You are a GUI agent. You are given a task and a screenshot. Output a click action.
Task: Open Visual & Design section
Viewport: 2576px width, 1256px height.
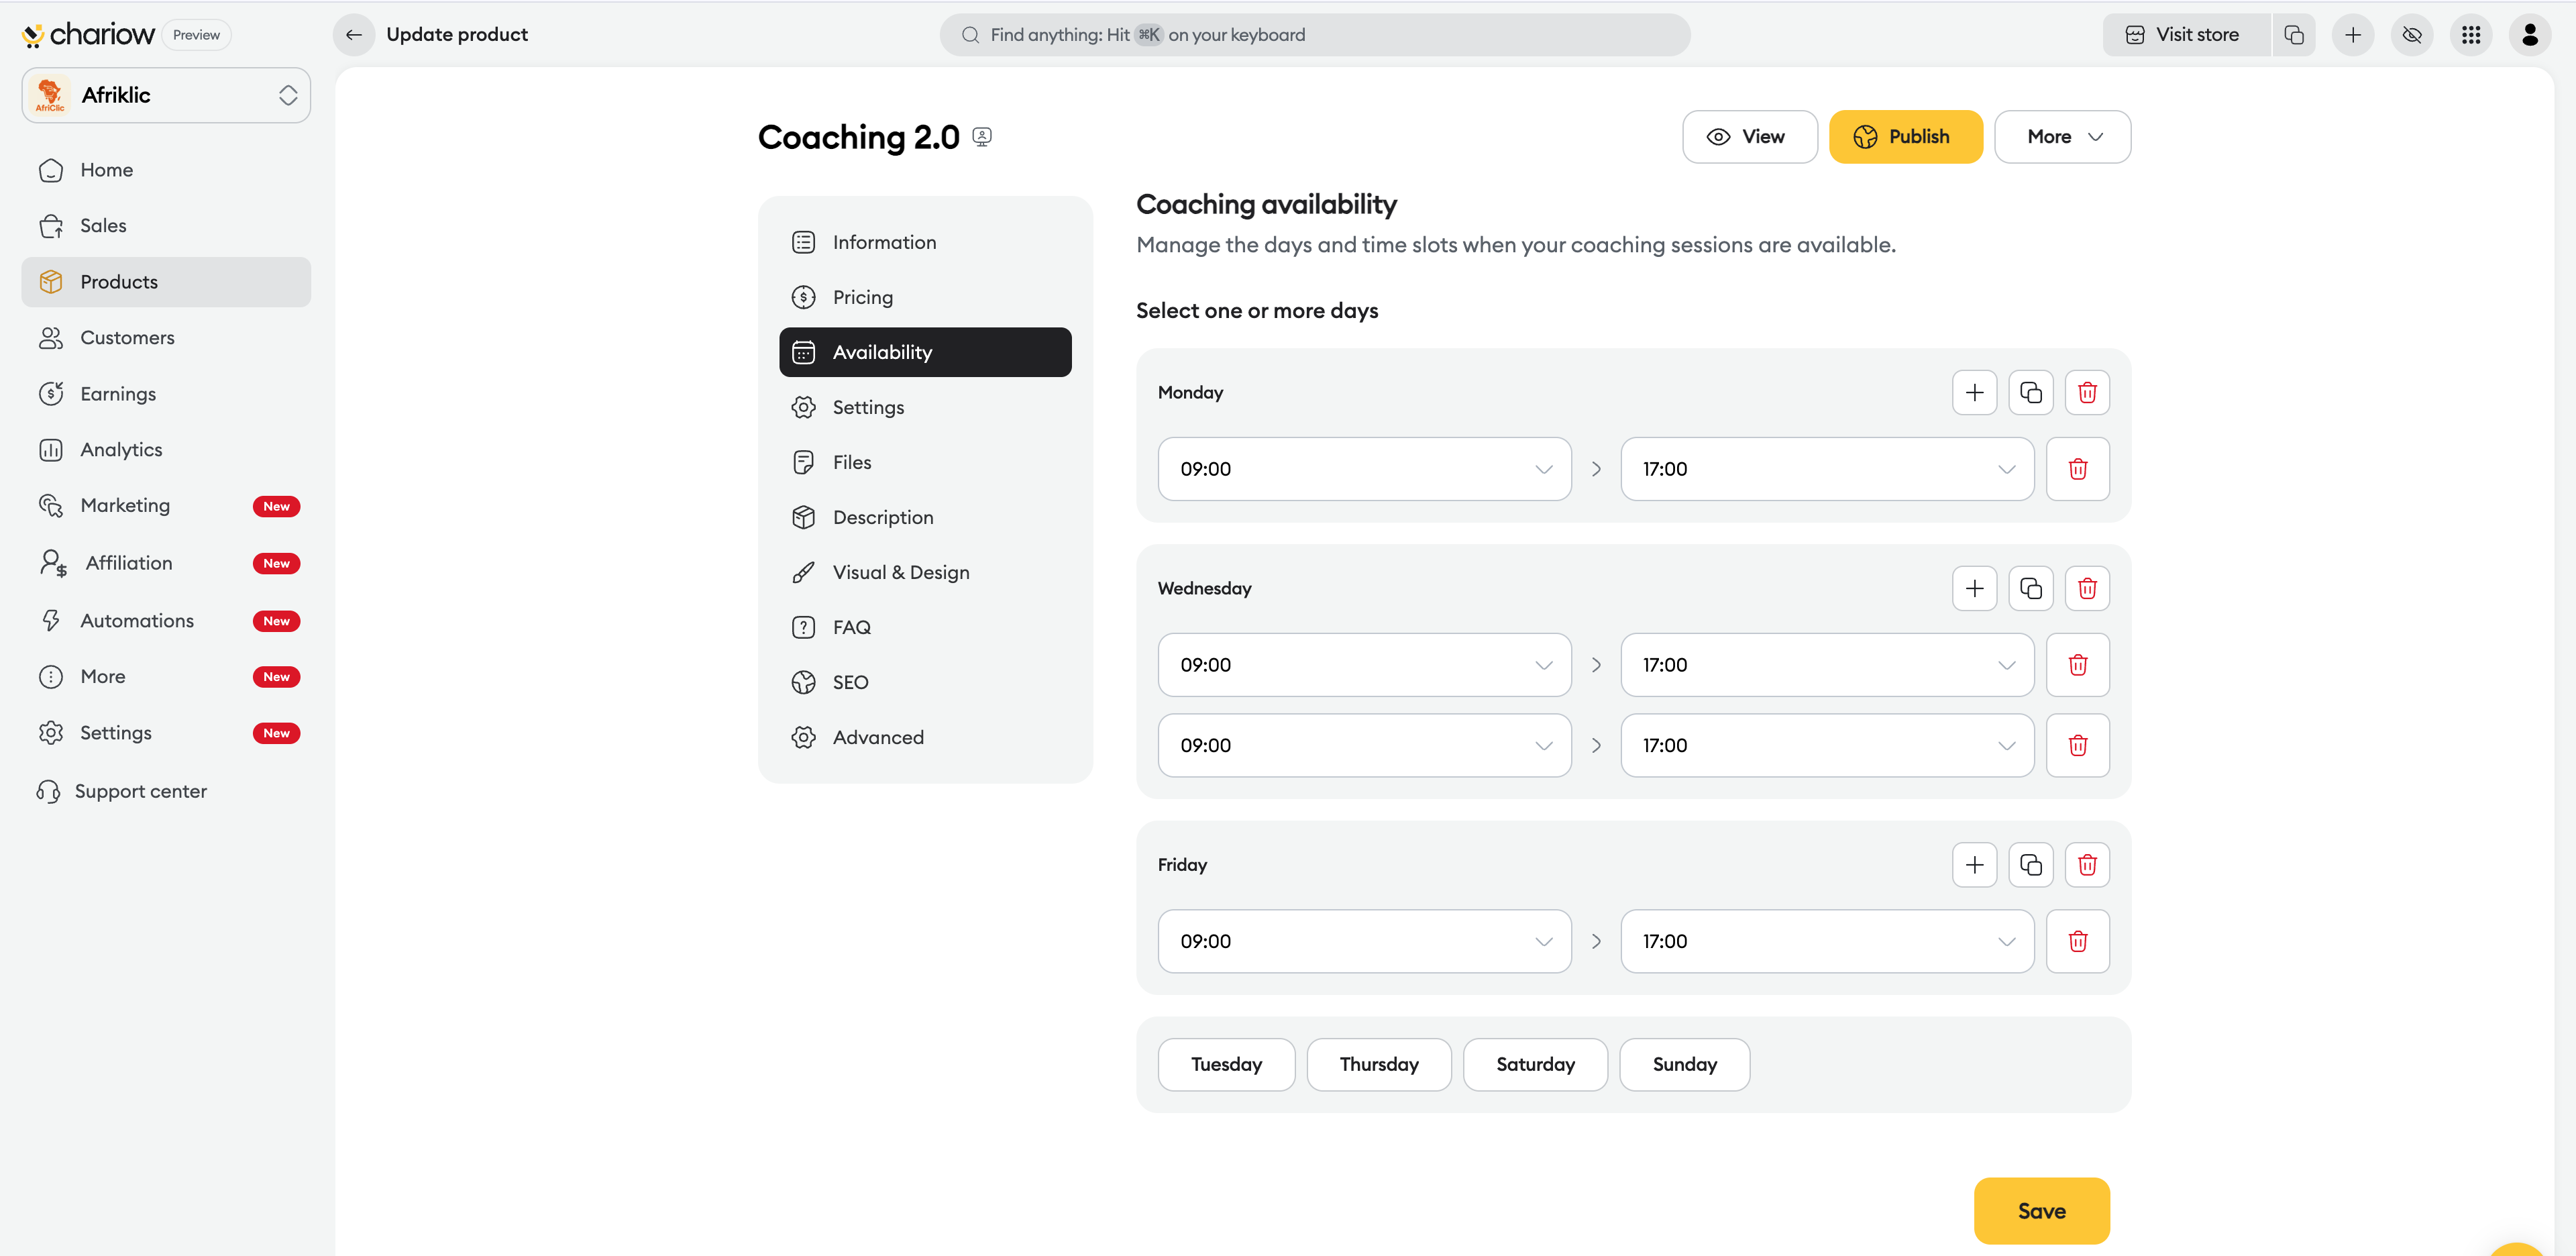pos(900,572)
